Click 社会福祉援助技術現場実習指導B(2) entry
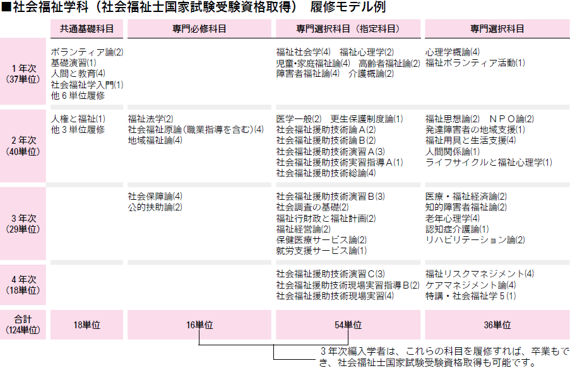The width and height of the screenshot is (570, 368). [348, 285]
